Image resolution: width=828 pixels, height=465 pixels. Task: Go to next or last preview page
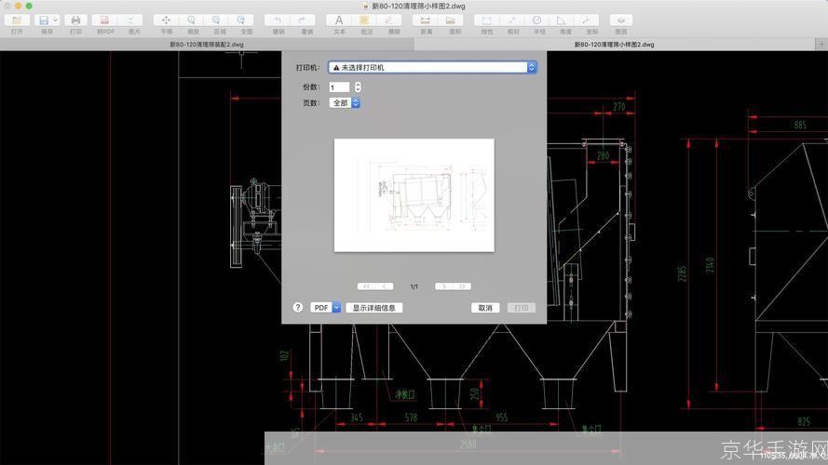coord(453,286)
